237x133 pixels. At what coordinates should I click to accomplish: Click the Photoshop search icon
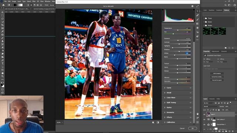tap(226, 5)
